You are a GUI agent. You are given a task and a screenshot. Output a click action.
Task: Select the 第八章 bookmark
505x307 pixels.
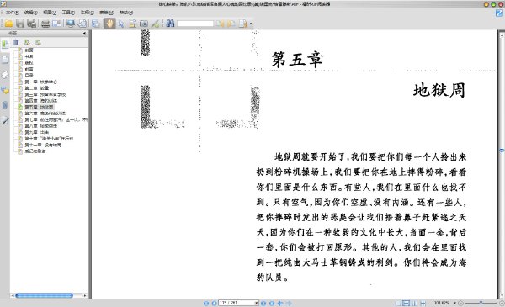pyautogui.click(x=41, y=126)
